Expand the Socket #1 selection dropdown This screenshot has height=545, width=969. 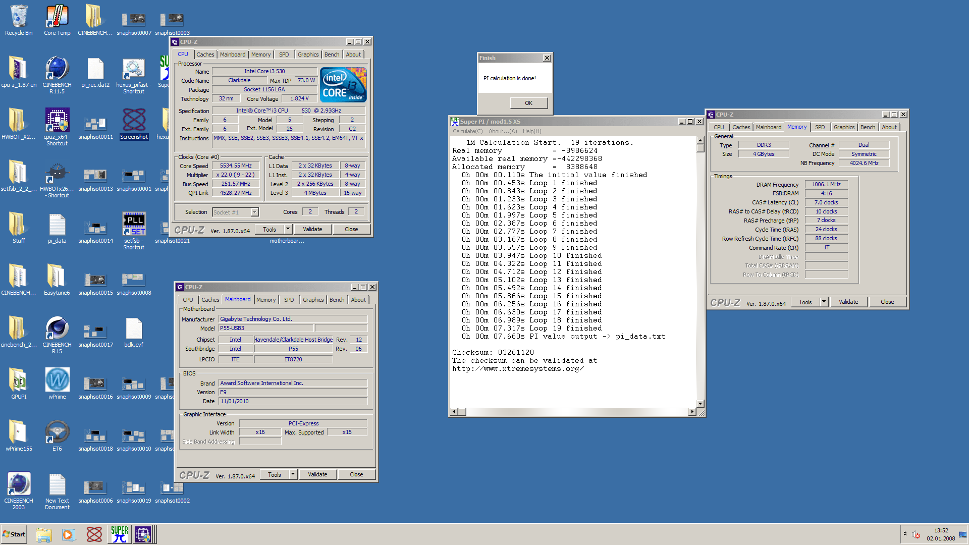tap(255, 212)
